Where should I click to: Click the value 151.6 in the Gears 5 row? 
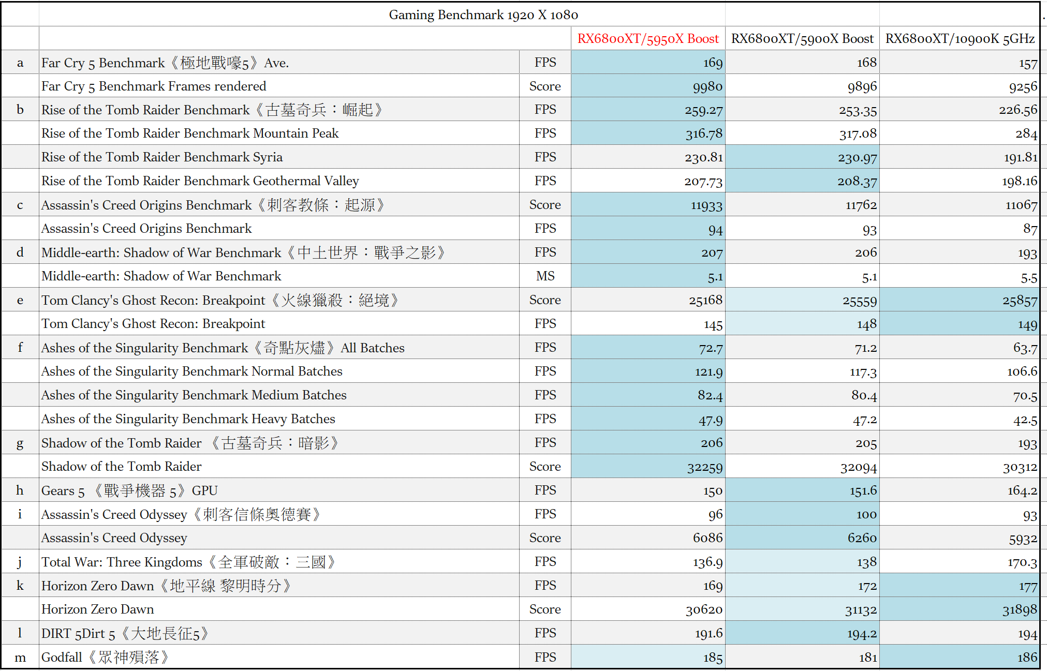(863, 491)
